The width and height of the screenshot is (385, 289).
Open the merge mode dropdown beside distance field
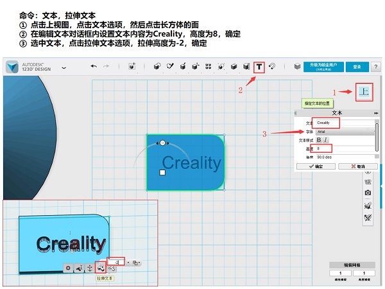(x=136, y=263)
